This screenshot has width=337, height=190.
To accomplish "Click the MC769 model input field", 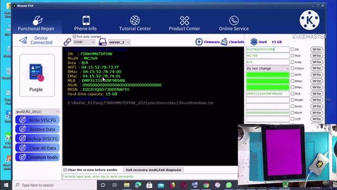I will point(267,55).
